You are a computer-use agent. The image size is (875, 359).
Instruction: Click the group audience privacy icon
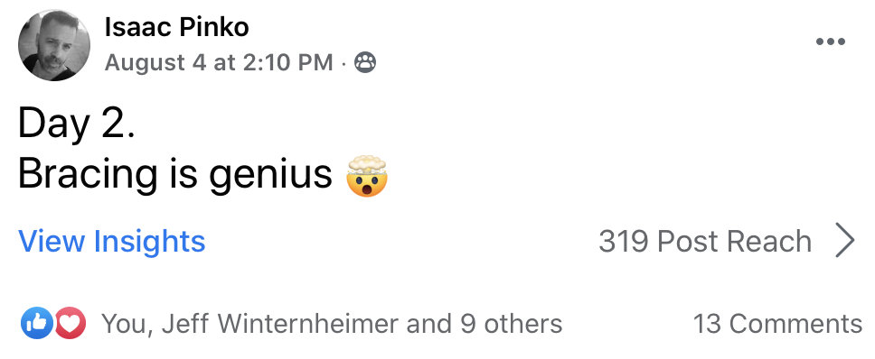(365, 62)
